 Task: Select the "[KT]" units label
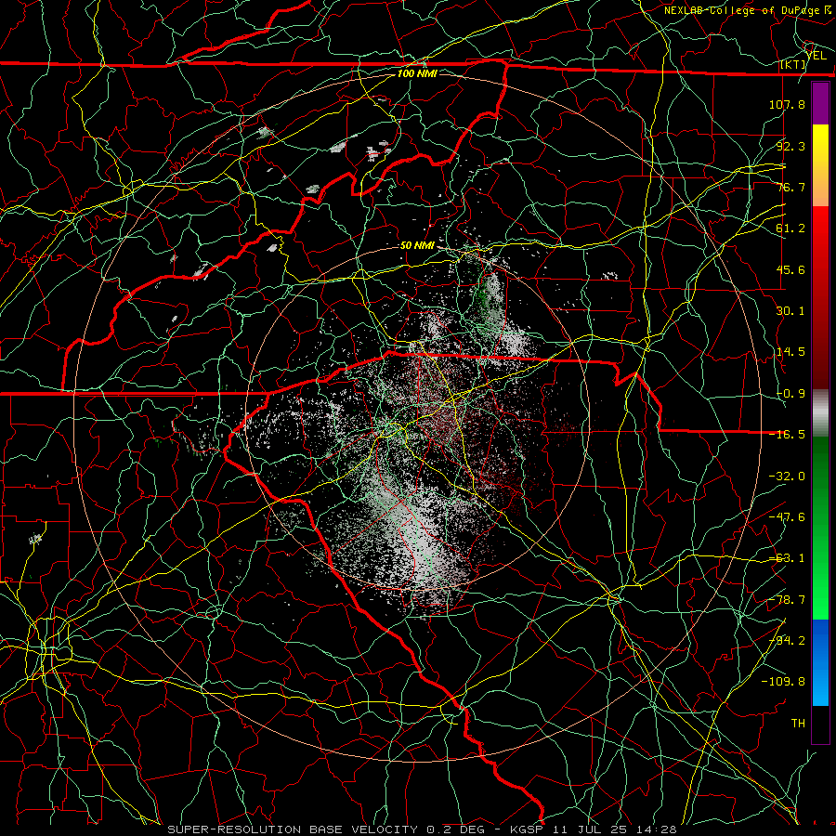coord(793,64)
